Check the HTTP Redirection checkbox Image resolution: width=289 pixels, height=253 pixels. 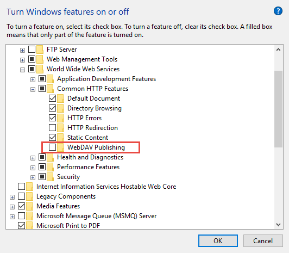pos(52,128)
